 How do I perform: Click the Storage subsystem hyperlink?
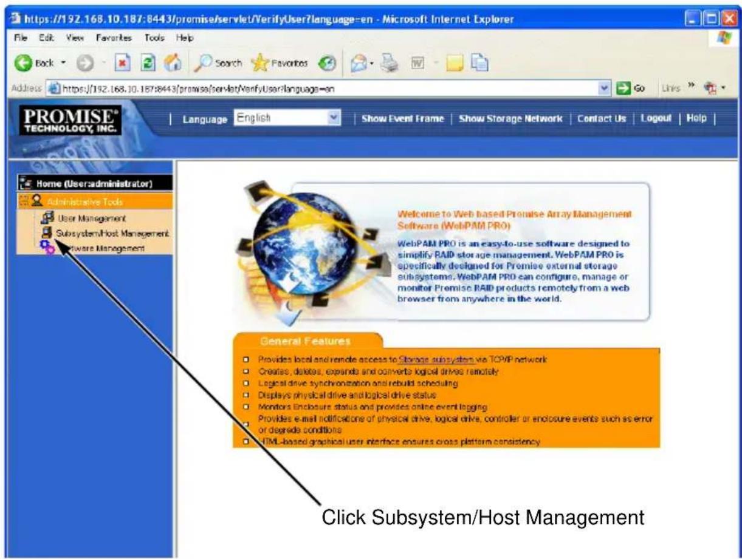436,360
